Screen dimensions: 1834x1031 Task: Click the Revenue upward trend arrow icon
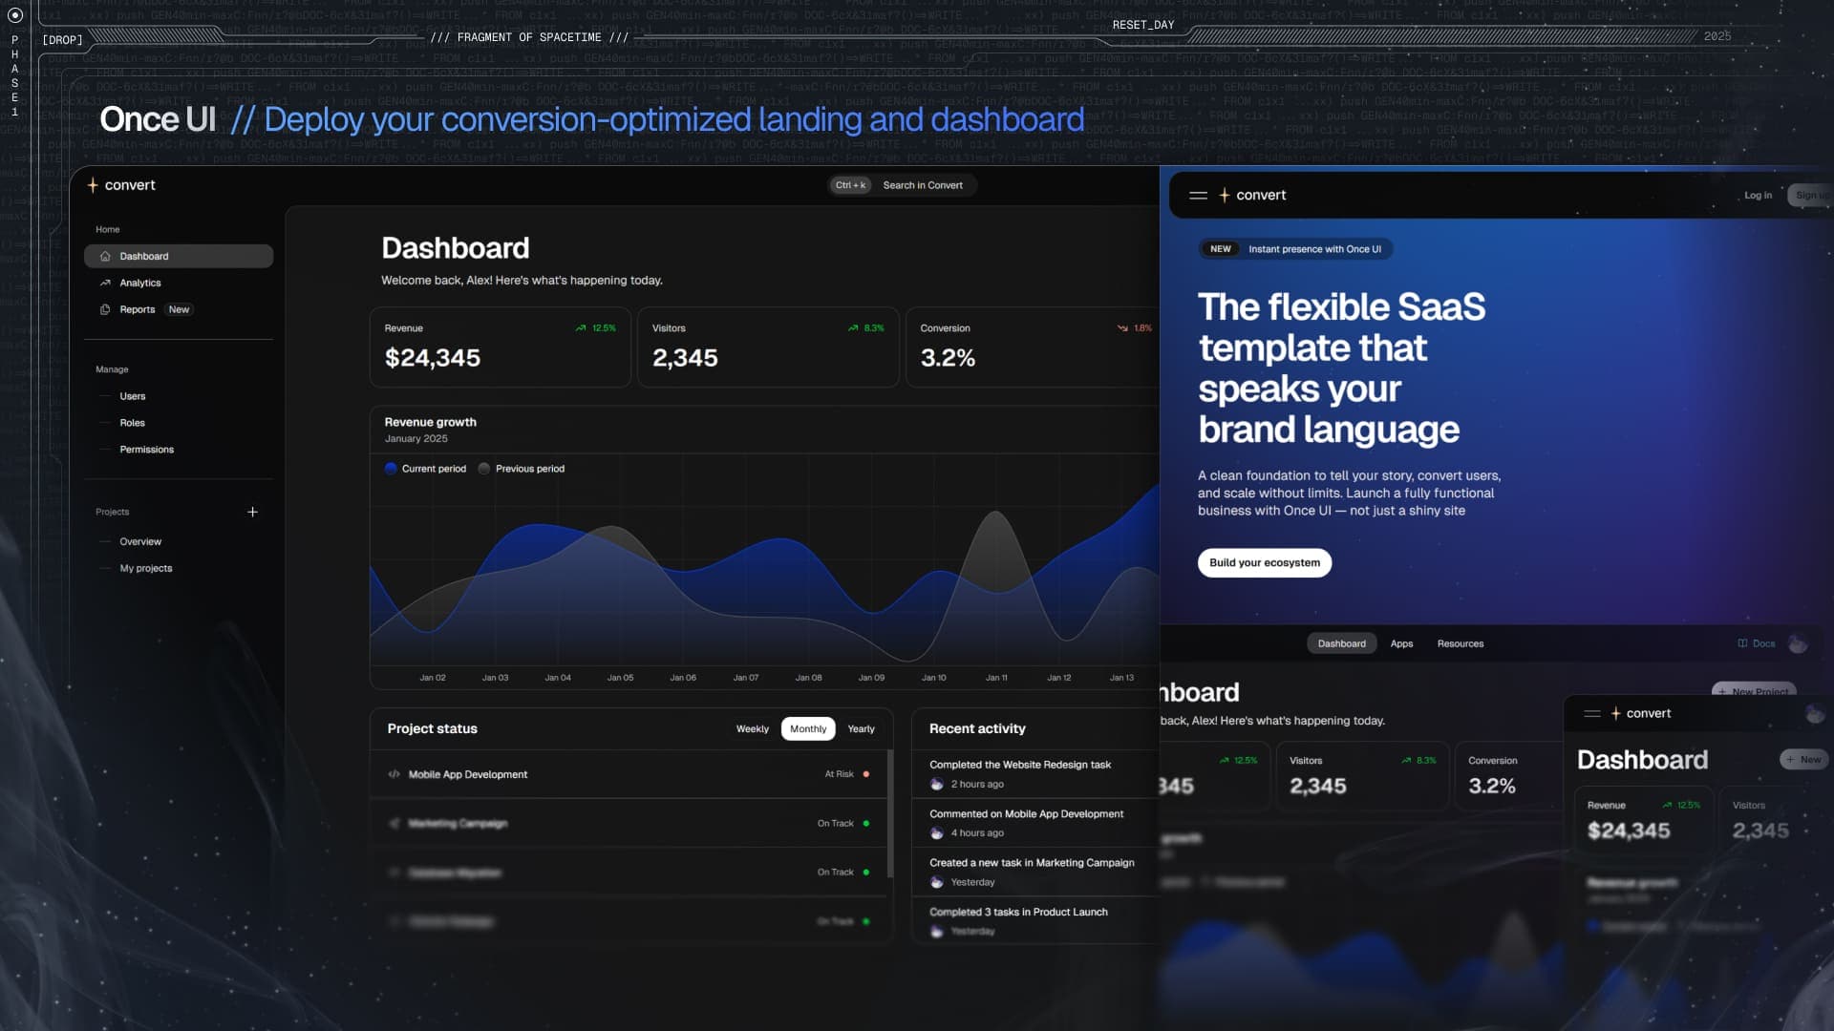pos(581,327)
